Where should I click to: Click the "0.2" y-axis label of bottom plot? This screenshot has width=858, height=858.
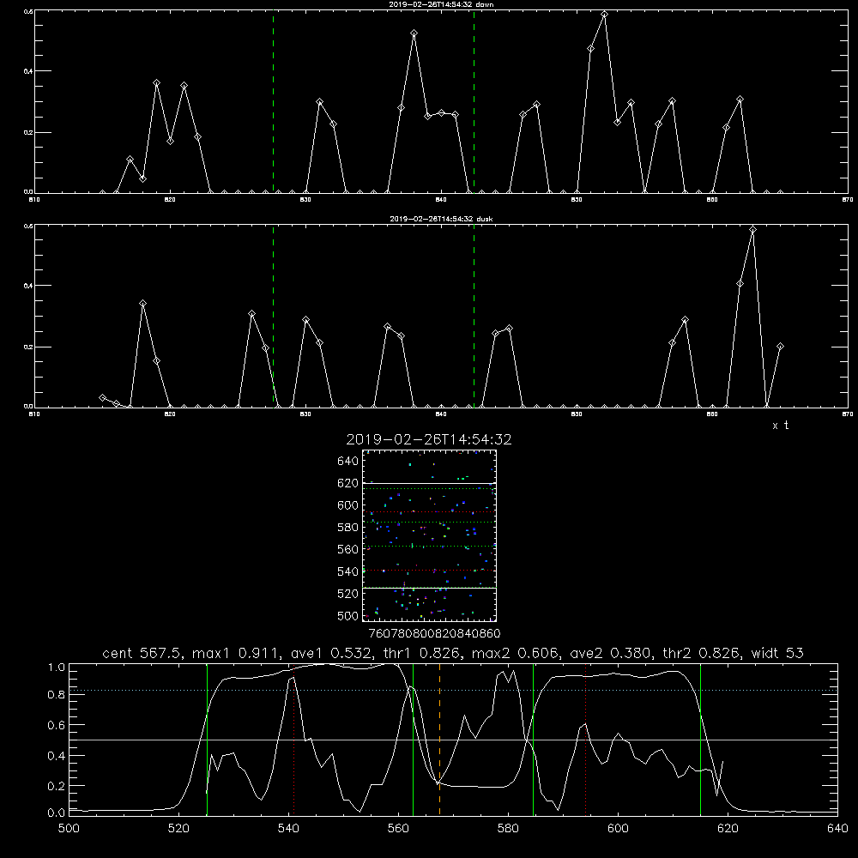57,786
